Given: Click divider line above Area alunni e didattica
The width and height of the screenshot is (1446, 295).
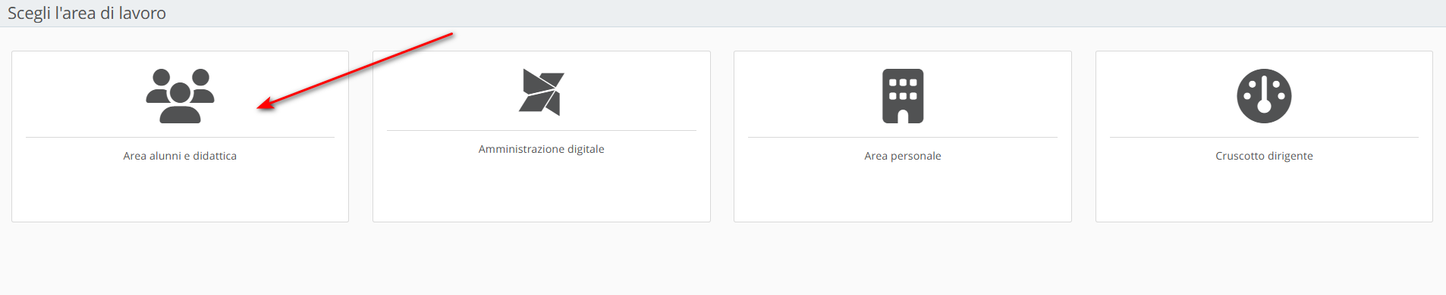Looking at the screenshot, I should (180, 137).
